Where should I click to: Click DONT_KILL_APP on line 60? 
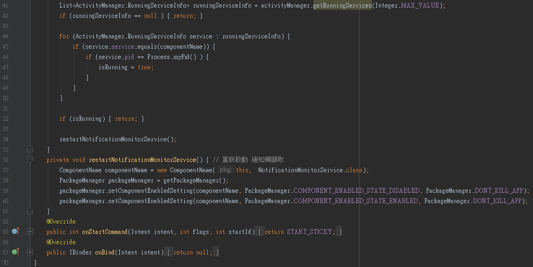pos(497,201)
